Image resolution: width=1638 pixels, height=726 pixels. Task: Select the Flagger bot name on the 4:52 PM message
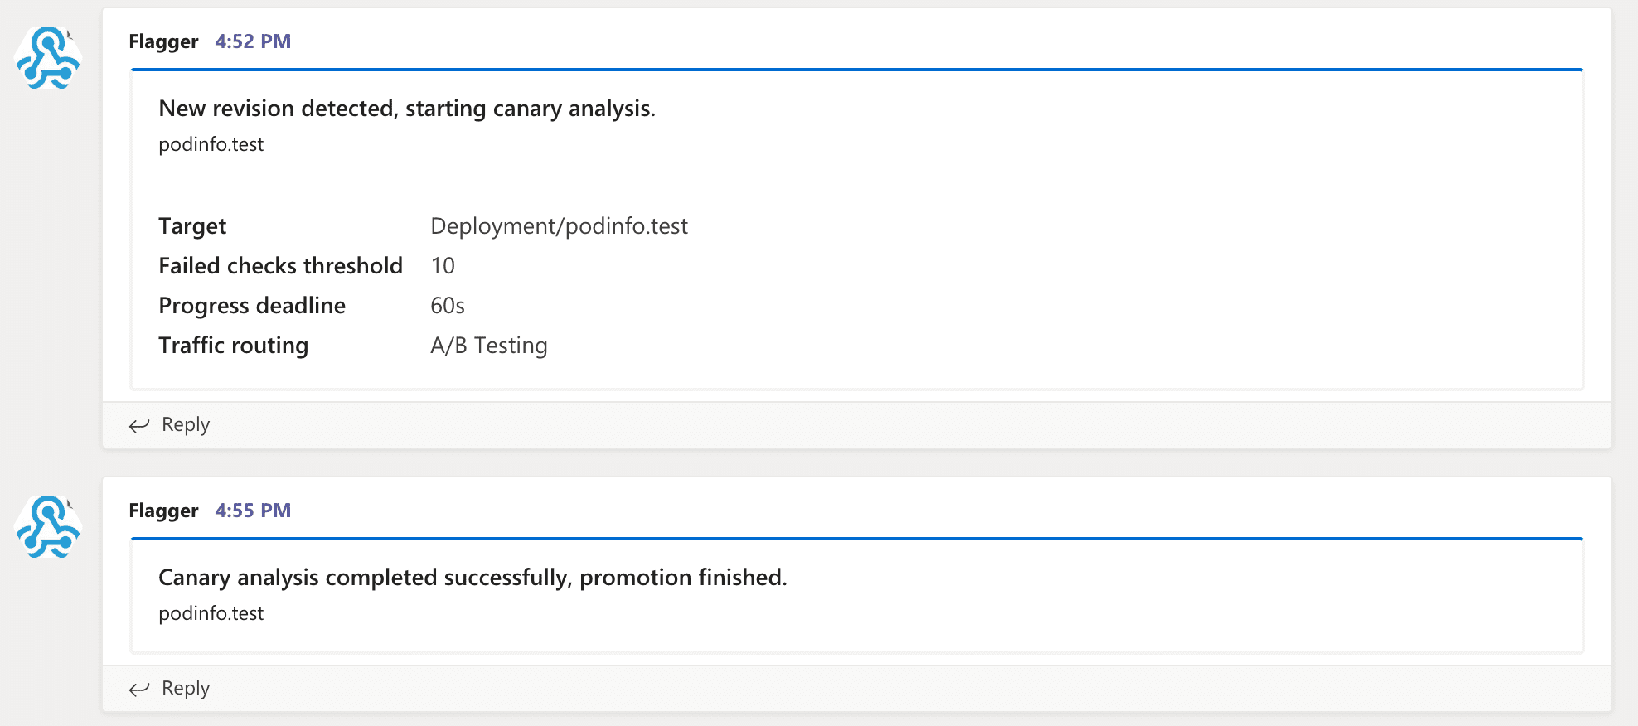pyautogui.click(x=162, y=41)
